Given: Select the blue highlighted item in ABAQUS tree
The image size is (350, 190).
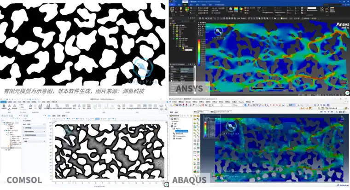Looking at the screenshot, I should [182, 131].
